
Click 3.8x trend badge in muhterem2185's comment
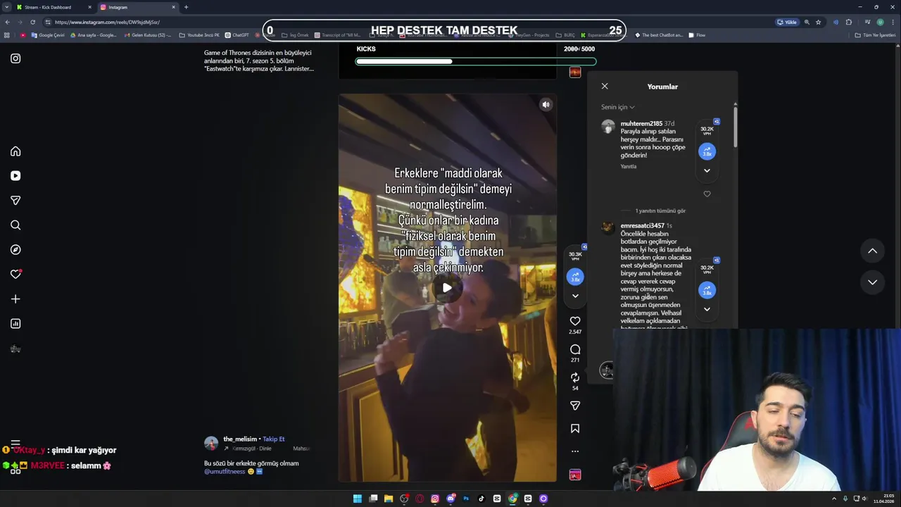tap(707, 151)
